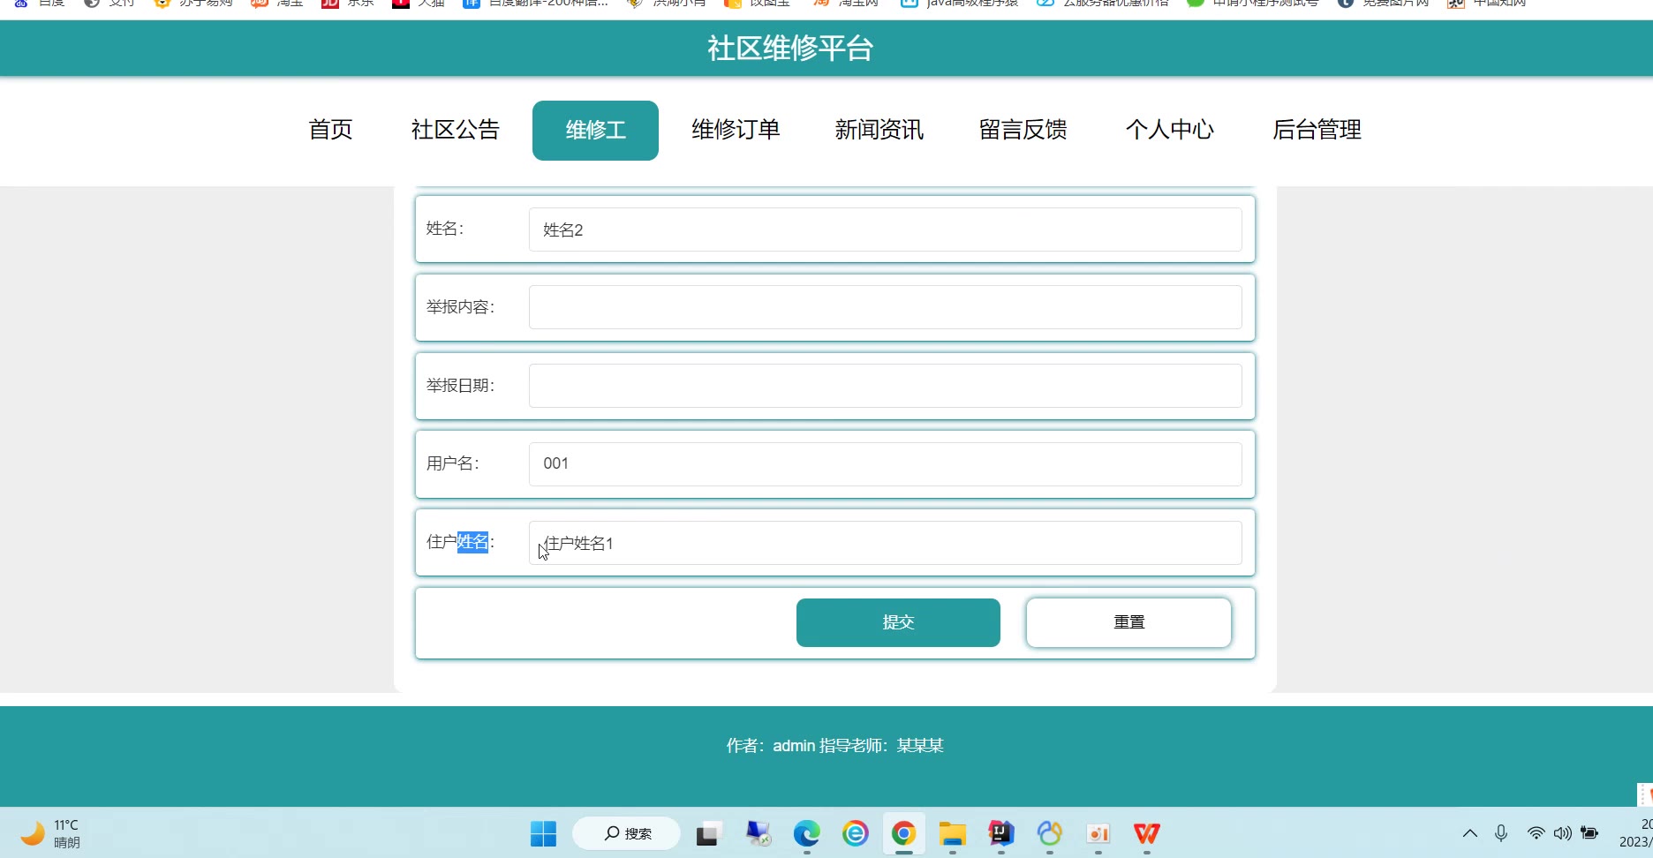Click the taskbar 搜索 search box
Viewport: 1653px width, 858px height.
coord(626,833)
